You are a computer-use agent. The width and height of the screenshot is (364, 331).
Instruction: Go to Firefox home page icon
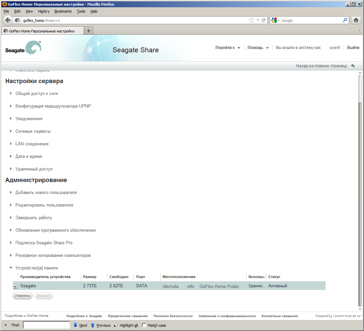click(356, 20)
